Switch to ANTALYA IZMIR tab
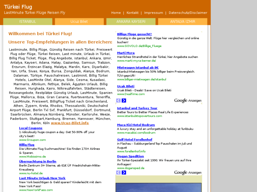This screenshot has height=192, width=257. coord(183,21)
